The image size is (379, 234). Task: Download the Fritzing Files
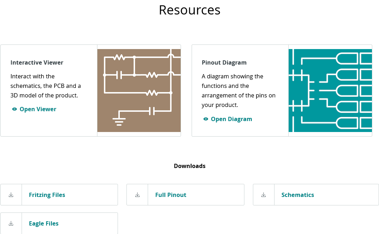click(47, 195)
